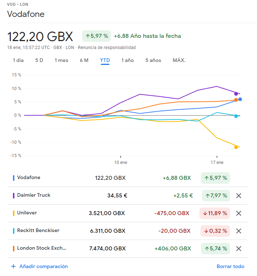Open the 5 años time range
Image resolution: width=257 pixels, height=276 pixels.
[x=153, y=60]
